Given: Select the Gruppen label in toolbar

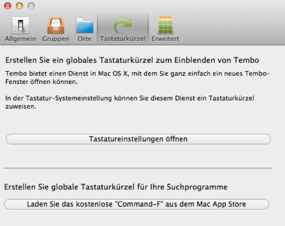Looking at the screenshot, I should point(56,39).
